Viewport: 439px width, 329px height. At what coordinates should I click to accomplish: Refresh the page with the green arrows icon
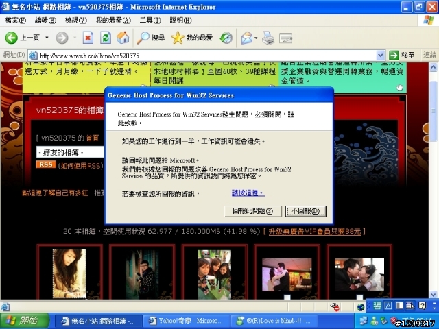click(x=106, y=38)
